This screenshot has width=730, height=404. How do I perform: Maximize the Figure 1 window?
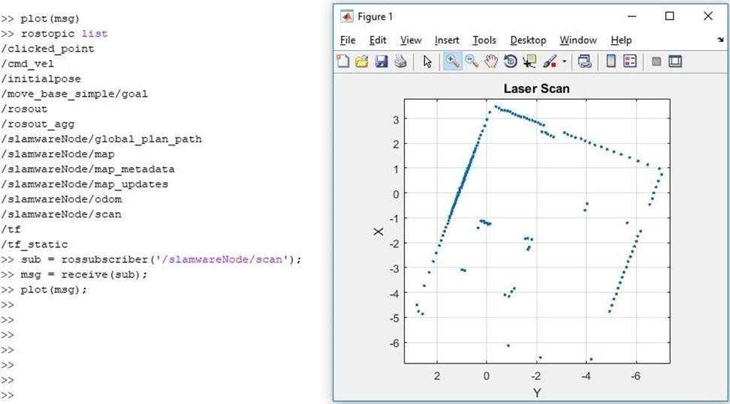[669, 16]
